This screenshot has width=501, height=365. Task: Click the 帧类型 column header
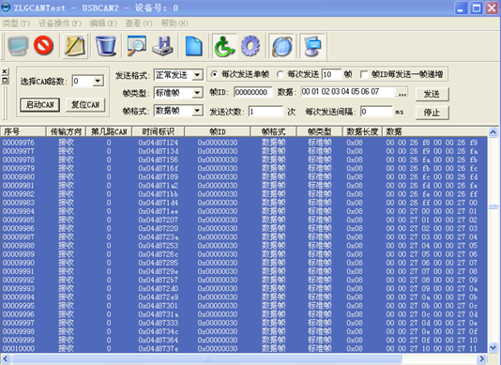(320, 131)
